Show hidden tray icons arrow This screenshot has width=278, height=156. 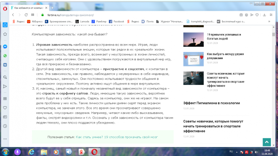(237, 152)
